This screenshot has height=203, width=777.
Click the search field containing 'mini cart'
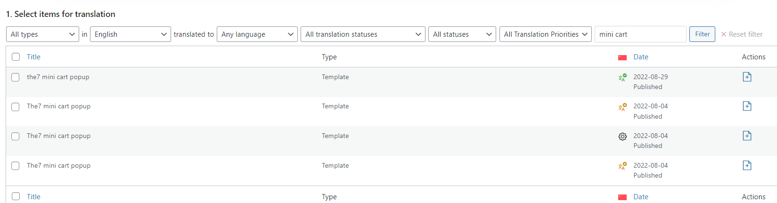(x=640, y=34)
